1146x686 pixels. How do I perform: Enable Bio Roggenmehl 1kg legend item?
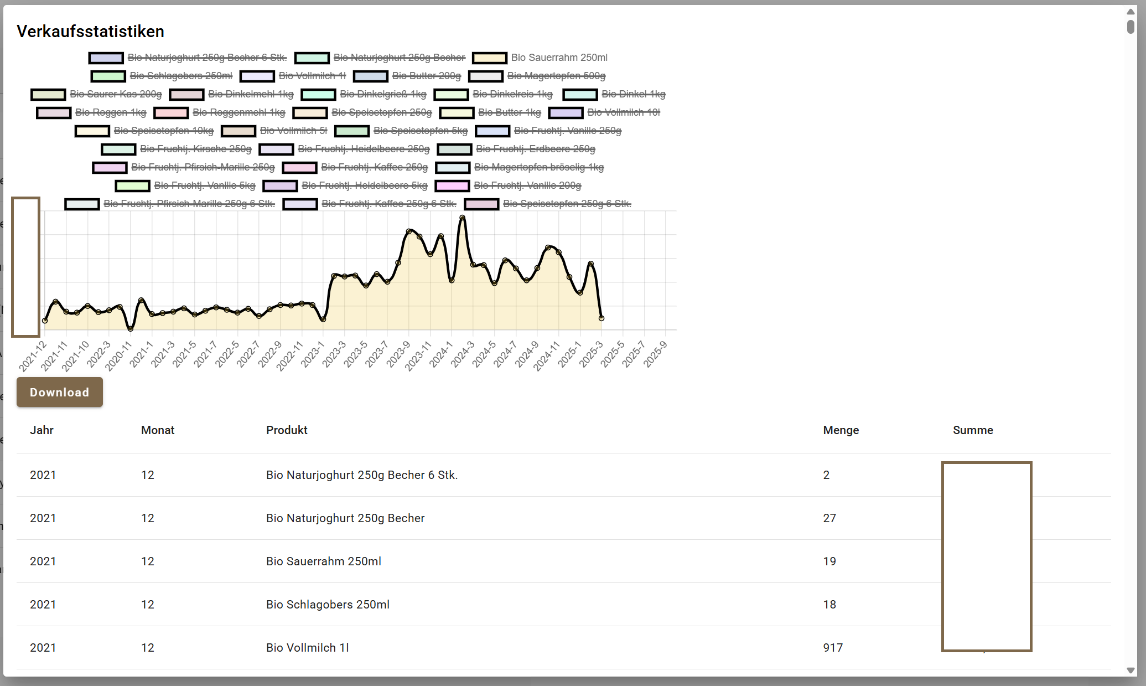click(x=238, y=112)
